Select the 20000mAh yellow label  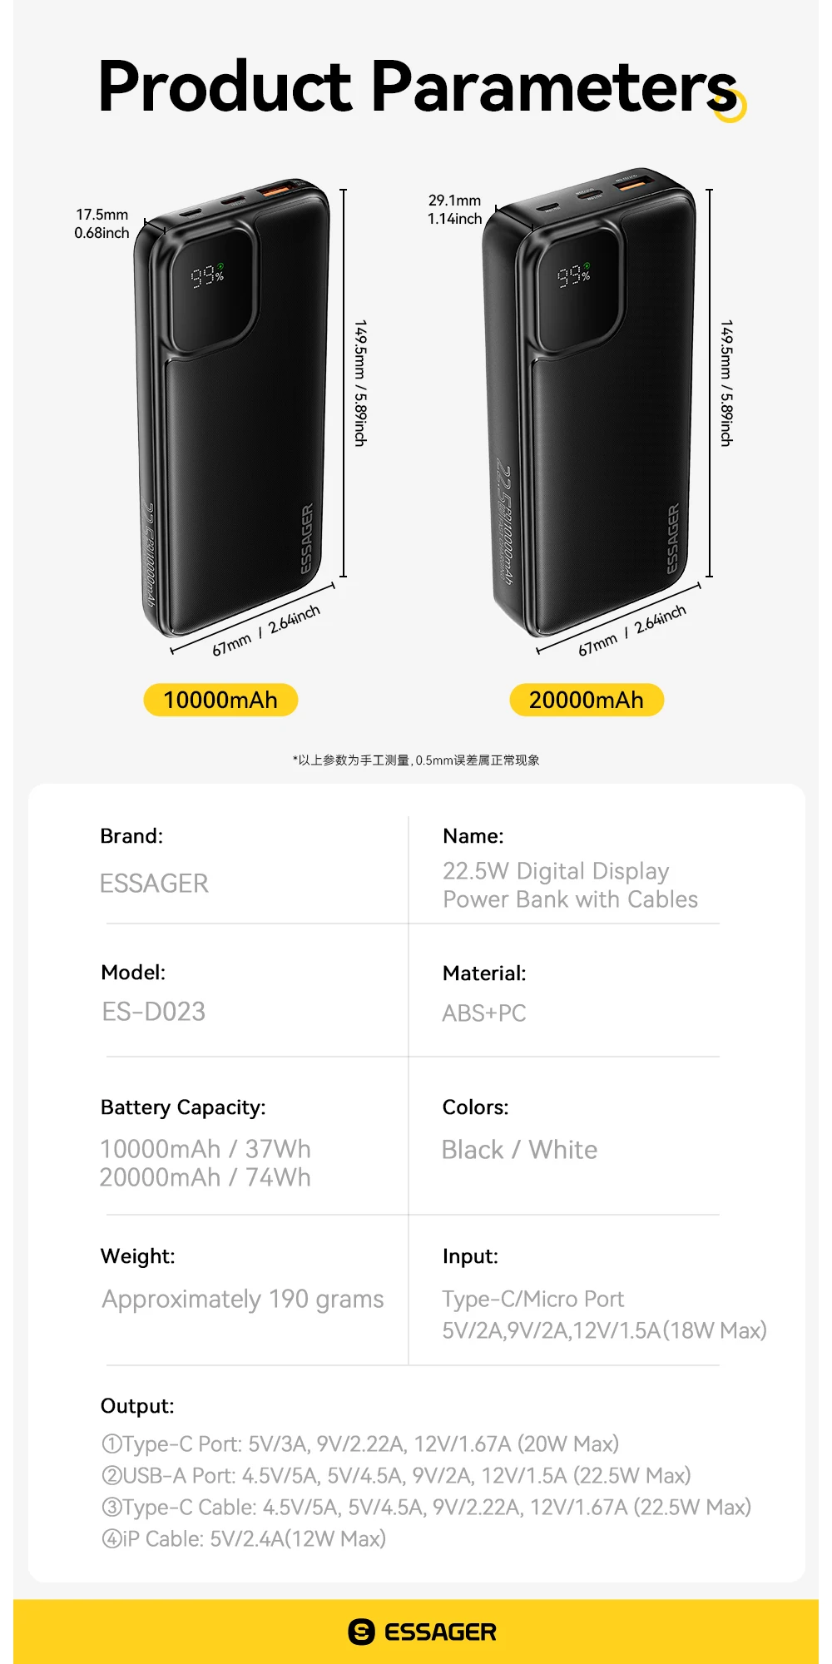coord(587,700)
